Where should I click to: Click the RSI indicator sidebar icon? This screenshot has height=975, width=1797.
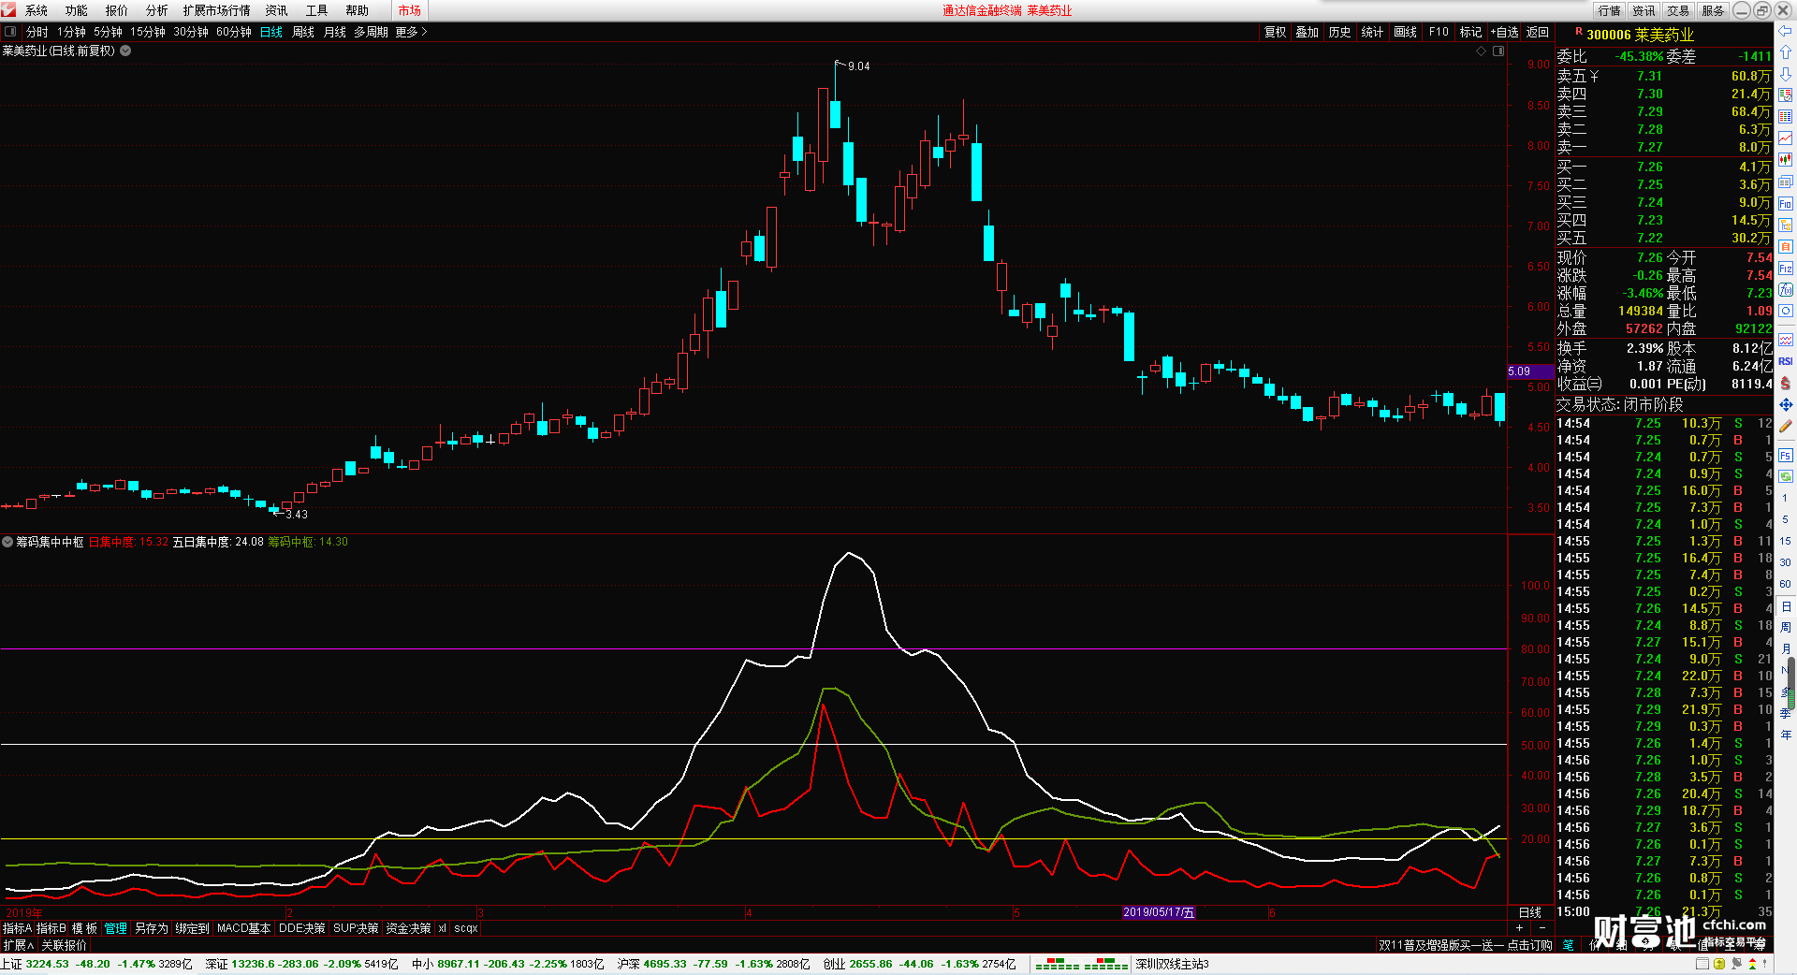[1786, 361]
